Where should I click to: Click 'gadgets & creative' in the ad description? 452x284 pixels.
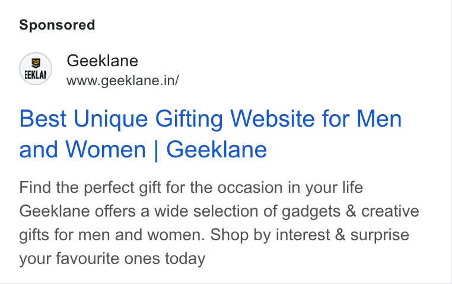[350, 212]
